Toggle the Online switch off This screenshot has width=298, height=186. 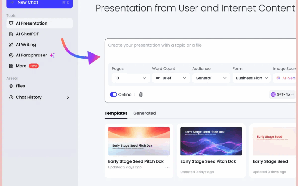[113, 95]
